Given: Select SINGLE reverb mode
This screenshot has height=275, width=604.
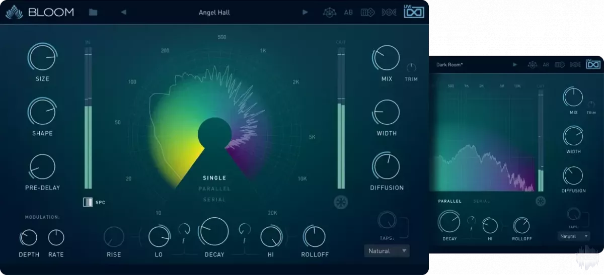Looking at the screenshot, I should (214, 178).
